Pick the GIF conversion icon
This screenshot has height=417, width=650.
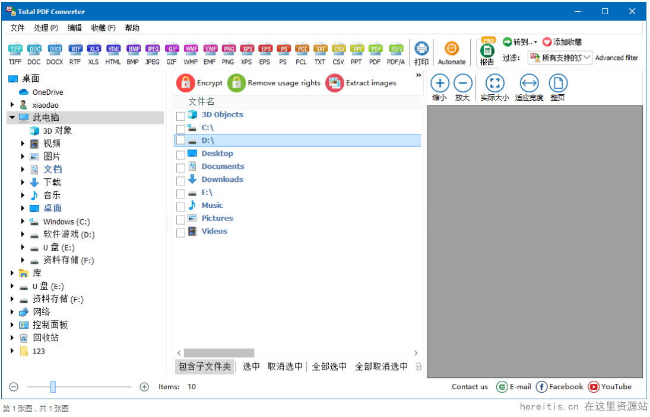click(172, 49)
